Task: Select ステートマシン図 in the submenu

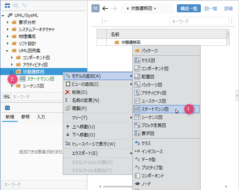Action: 166,109
